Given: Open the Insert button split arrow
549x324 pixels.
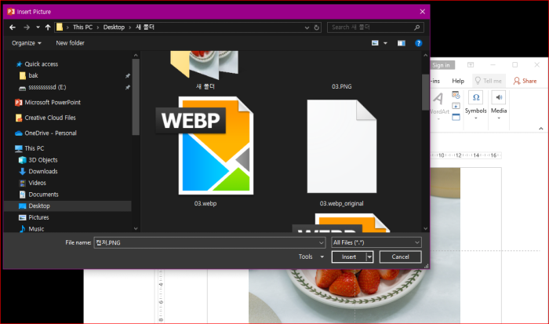Looking at the screenshot, I should point(369,257).
